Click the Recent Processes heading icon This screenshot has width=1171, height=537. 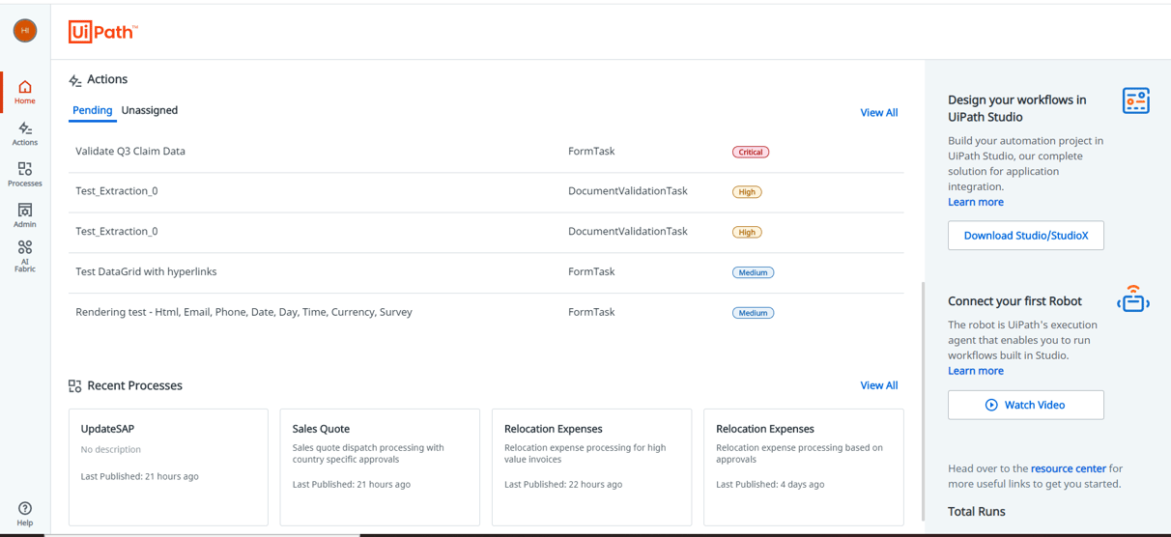[x=75, y=386]
